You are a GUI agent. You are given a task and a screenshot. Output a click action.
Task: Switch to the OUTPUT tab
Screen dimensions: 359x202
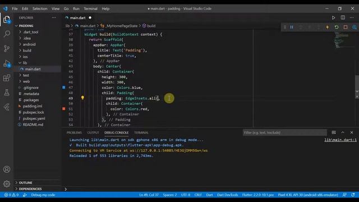coord(93,132)
